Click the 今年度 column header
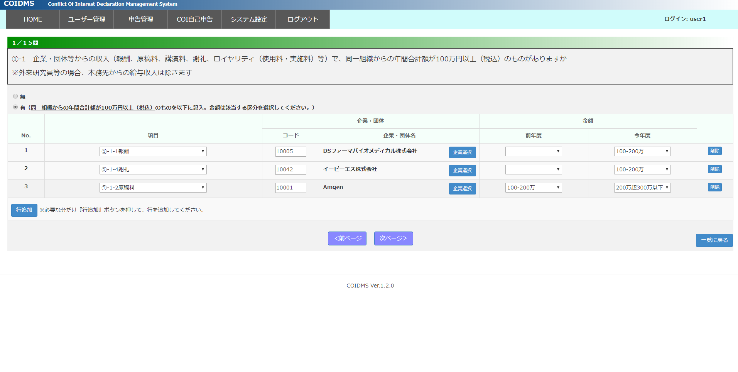The width and height of the screenshot is (738, 372). coord(642,135)
